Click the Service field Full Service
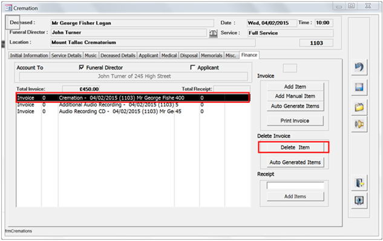Screen dimensions: 383x241 290,33
